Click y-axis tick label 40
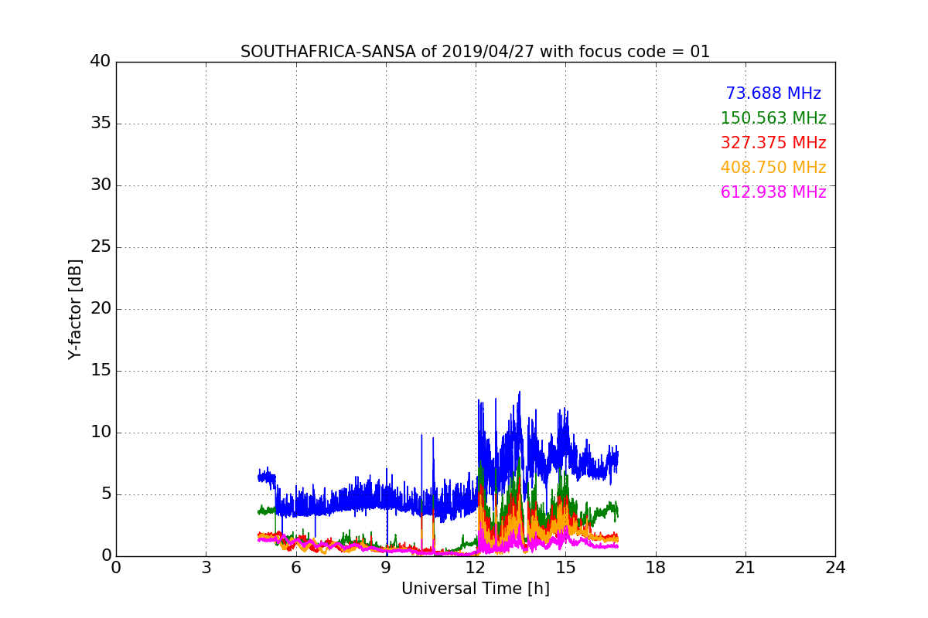This screenshot has width=928, height=618. point(101,62)
